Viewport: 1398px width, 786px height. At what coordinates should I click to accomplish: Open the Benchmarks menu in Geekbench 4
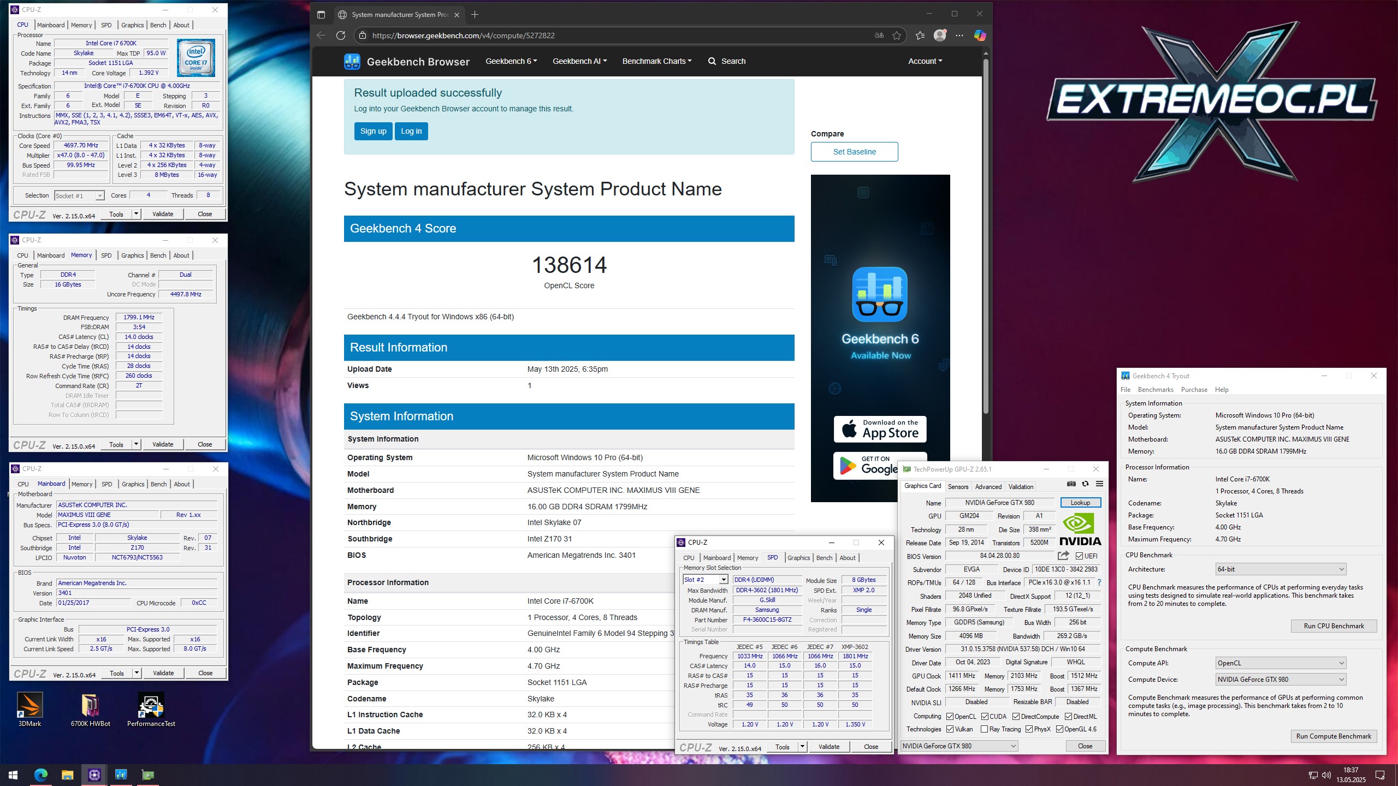click(1156, 390)
